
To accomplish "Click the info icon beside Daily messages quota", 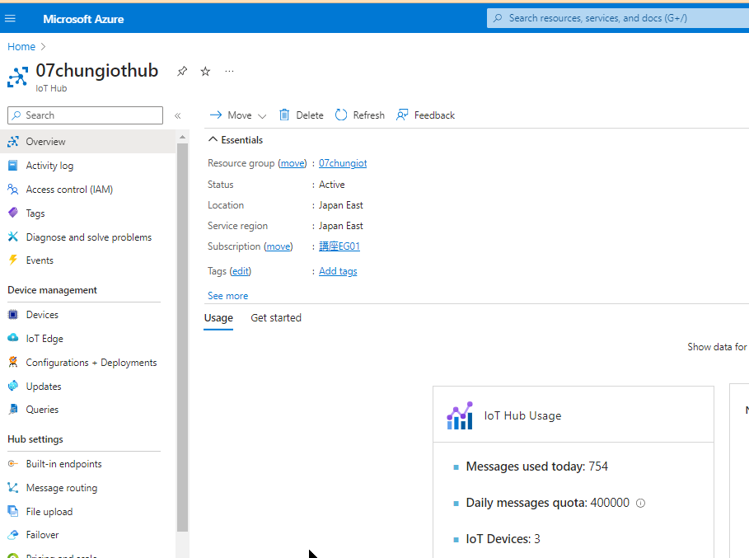I will point(641,503).
